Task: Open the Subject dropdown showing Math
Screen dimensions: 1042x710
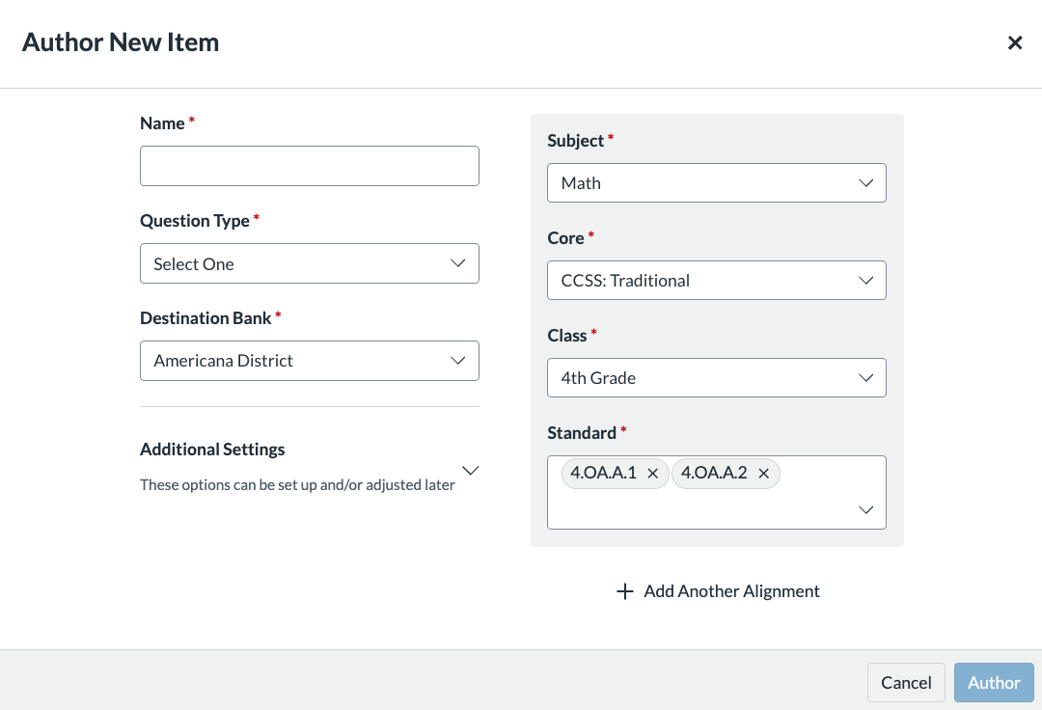Action: pos(716,183)
